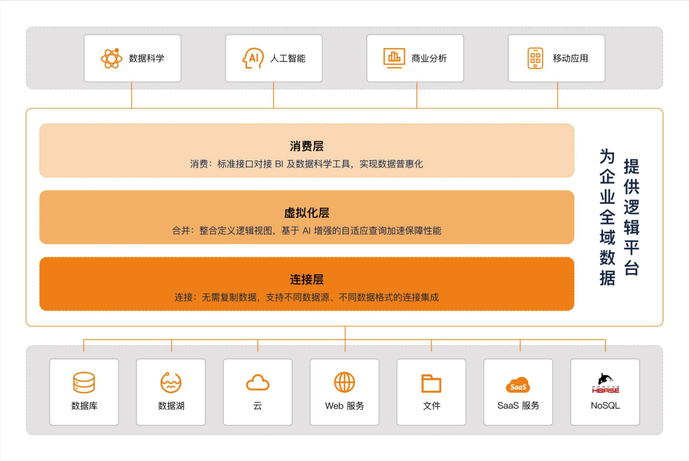This screenshot has width=689, height=461.
Task: Click the 商业分析 card
Action: (x=415, y=58)
